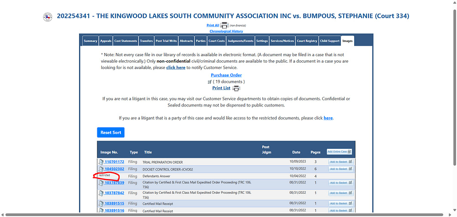Sort table by Image No. column header
The width and height of the screenshot is (457, 217).
[x=109, y=152]
